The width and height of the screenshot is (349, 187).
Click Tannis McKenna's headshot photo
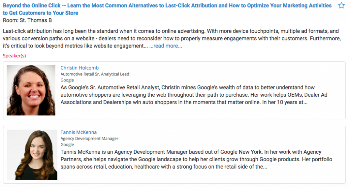click(32, 154)
